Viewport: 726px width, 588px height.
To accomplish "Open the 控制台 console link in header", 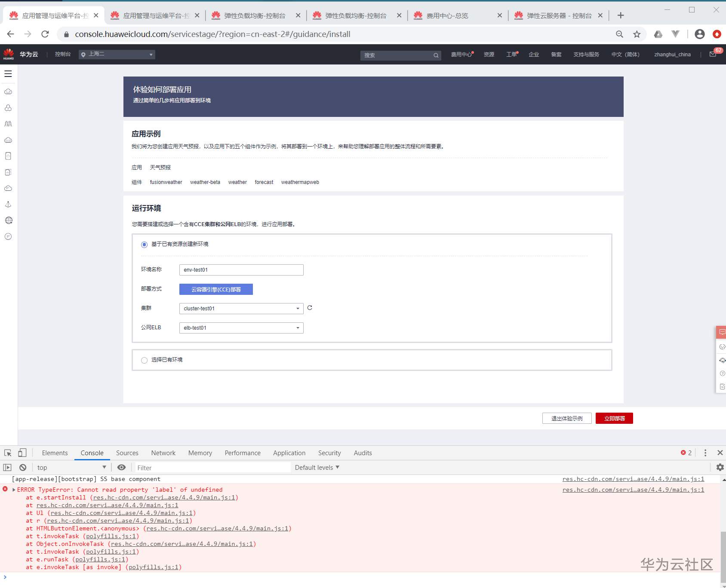I will point(63,54).
